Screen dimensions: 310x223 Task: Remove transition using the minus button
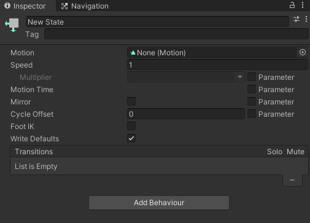[292, 180]
